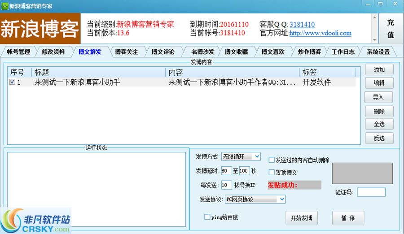Click the 暂 停 button
404x234 pixels.
click(x=348, y=218)
